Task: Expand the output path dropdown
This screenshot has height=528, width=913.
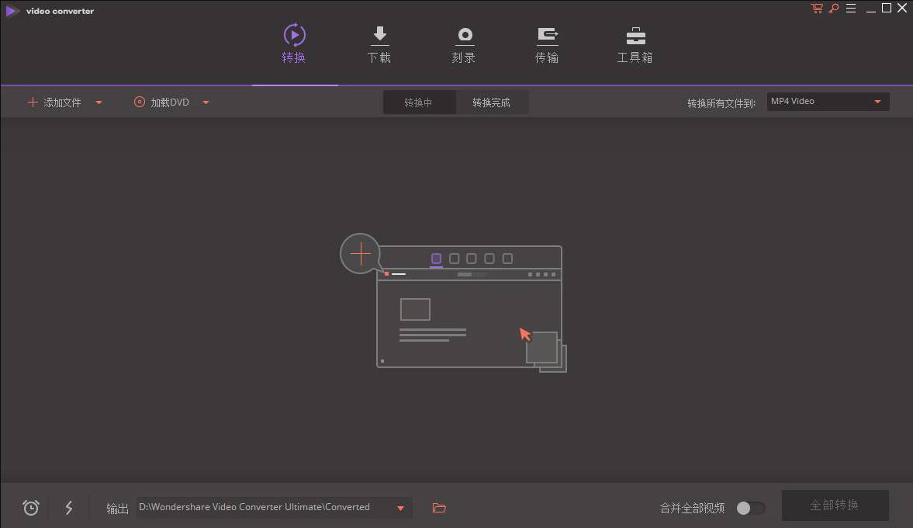Action: pyautogui.click(x=400, y=507)
